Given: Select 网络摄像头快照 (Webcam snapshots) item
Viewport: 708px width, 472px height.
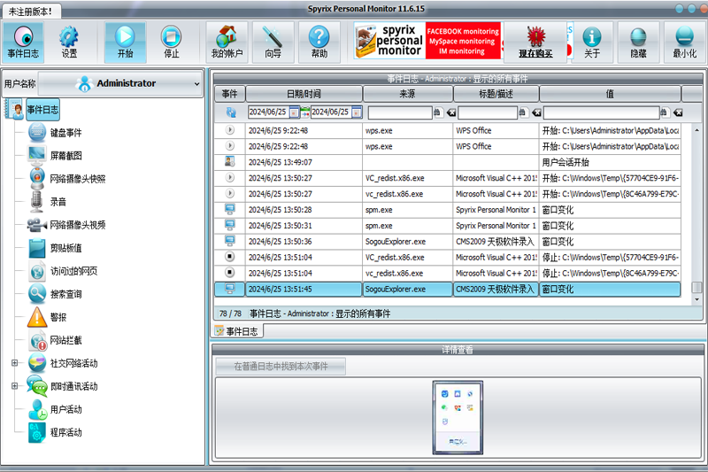Looking at the screenshot, I should pos(67,179).
